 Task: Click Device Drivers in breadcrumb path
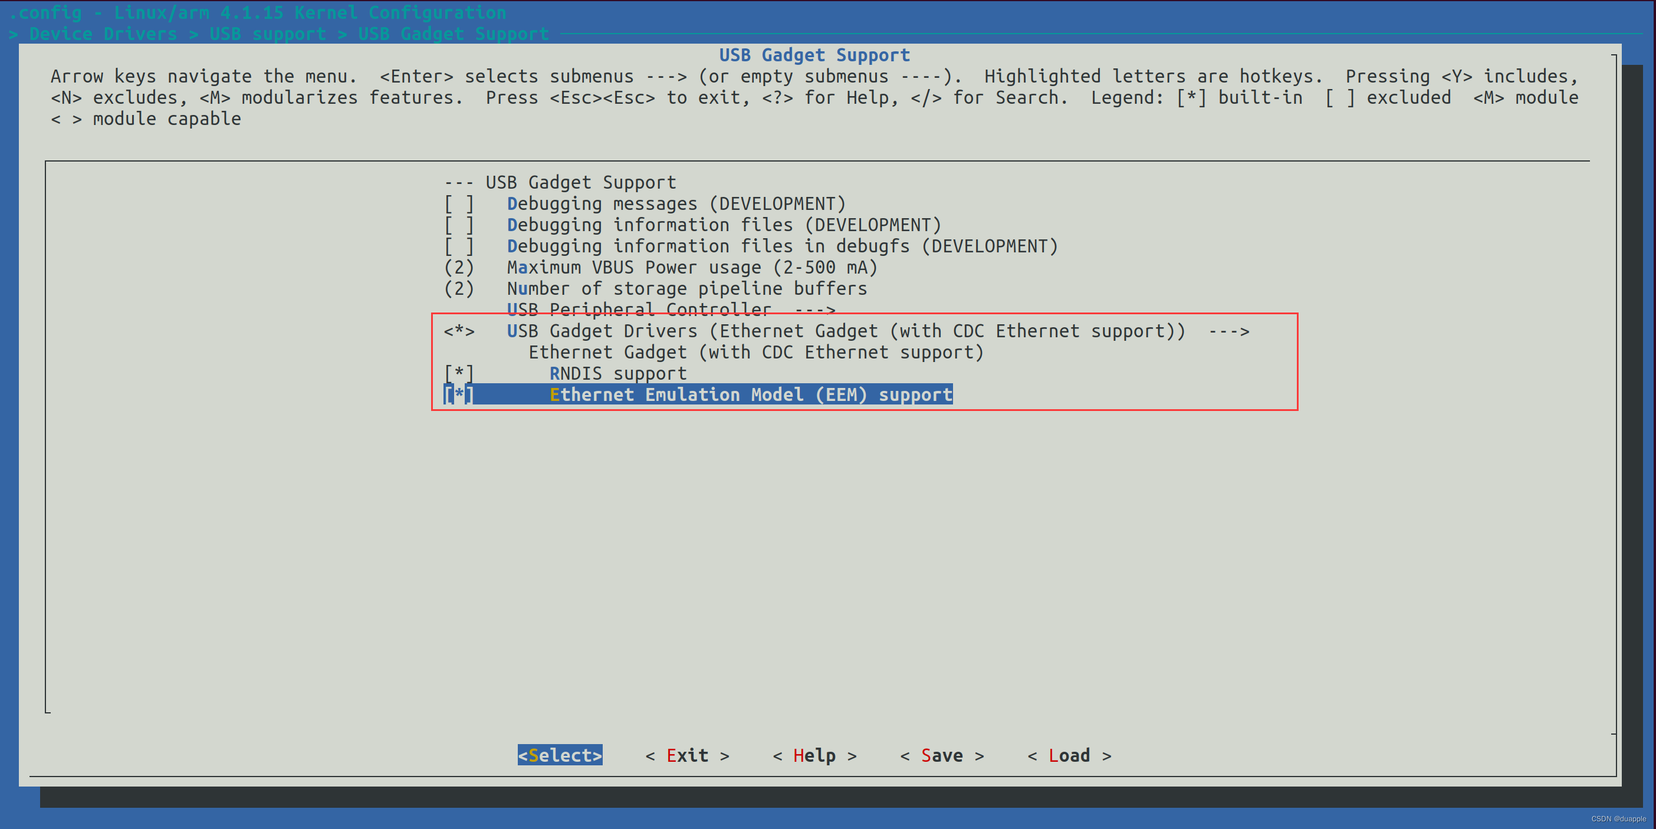(x=103, y=34)
